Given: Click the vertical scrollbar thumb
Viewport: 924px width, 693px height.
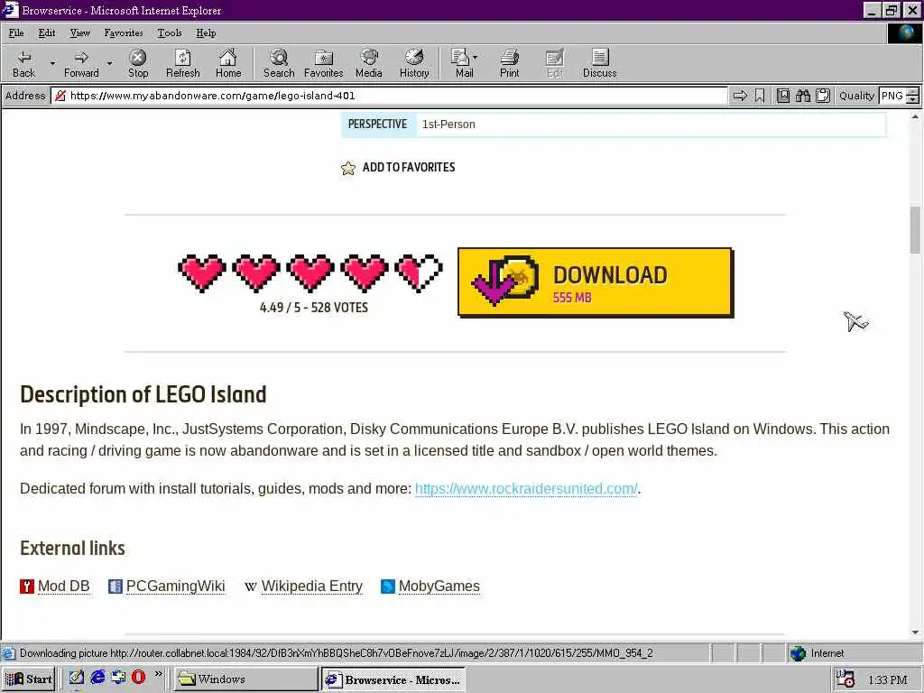Looking at the screenshot, I should [915, 230].
